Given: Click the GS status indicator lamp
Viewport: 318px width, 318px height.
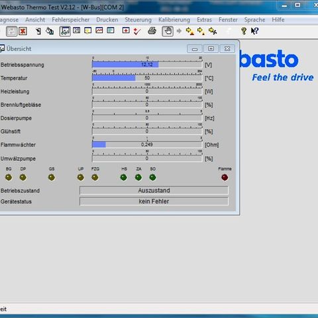Looking at the screenshot, I should (x=52, y=178).
